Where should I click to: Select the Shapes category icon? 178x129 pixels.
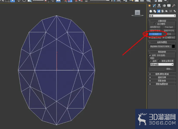click(155, 11)
